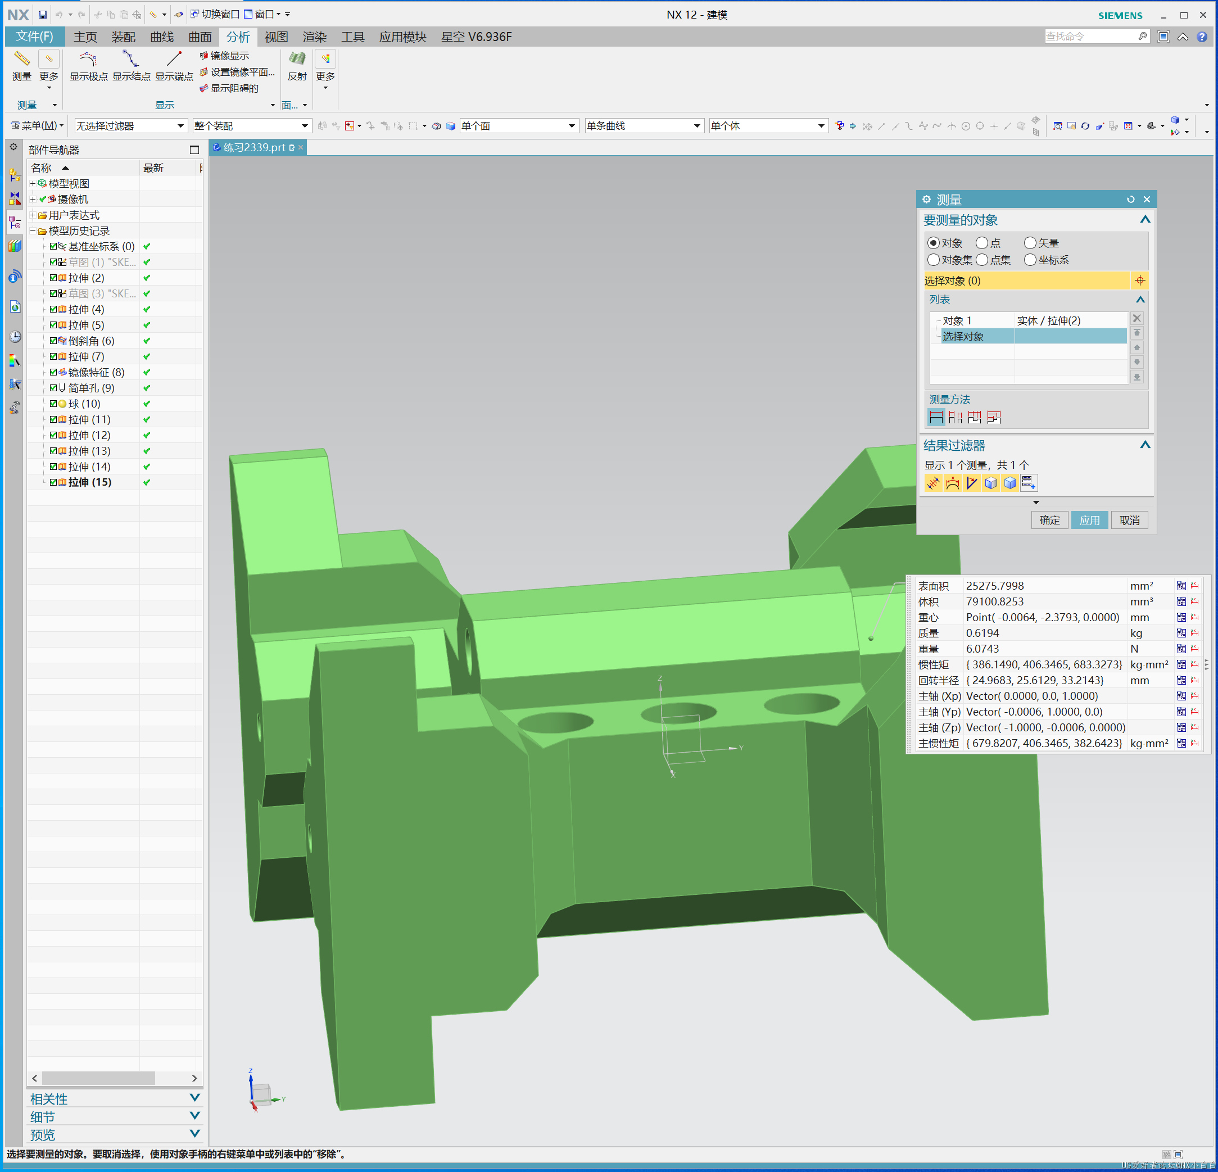Click the save icon in title bar

(42, 14)
